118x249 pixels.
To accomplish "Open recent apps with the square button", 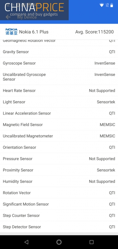I will [91, 242].
